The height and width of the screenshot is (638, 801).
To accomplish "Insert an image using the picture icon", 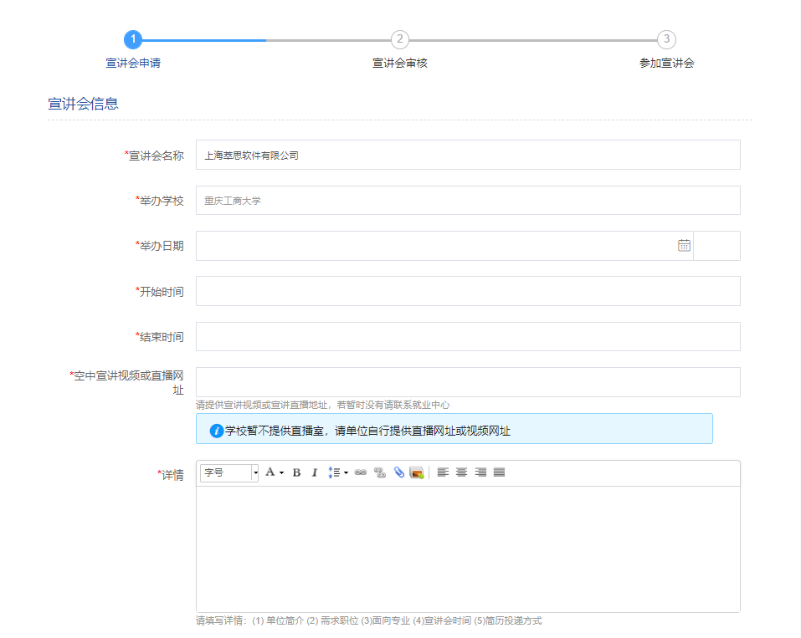I will click(416, 472).
